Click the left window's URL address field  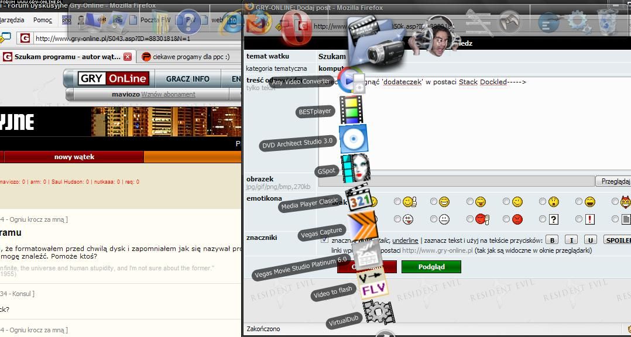coord(135,39)
